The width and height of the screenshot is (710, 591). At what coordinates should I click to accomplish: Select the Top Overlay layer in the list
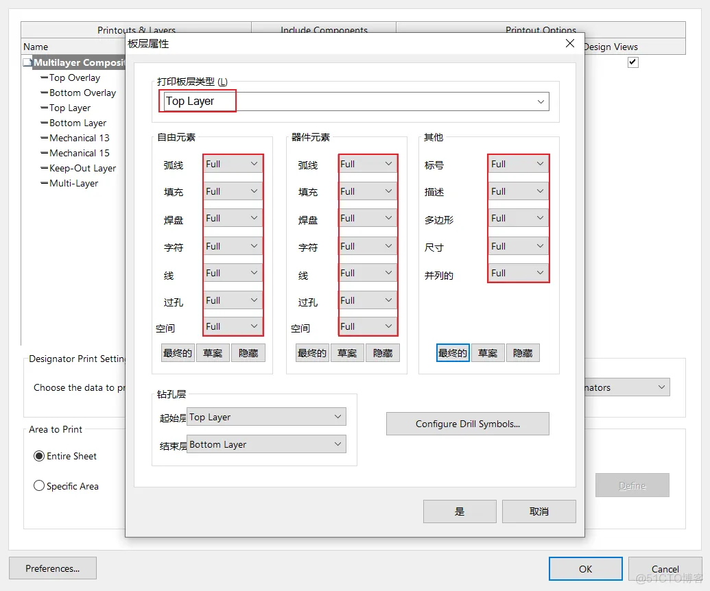tap(71, 77)
